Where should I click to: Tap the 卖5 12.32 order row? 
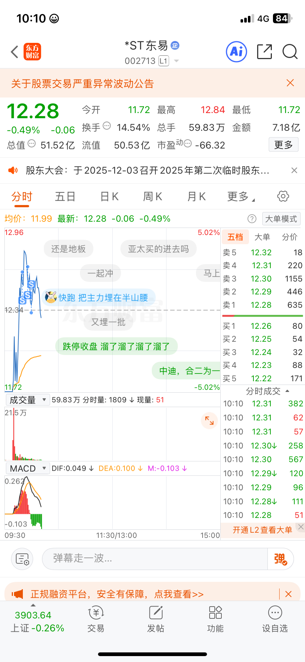263,252
